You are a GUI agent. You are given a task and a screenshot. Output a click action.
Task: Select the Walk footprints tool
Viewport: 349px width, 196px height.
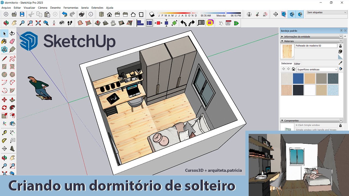70,23
